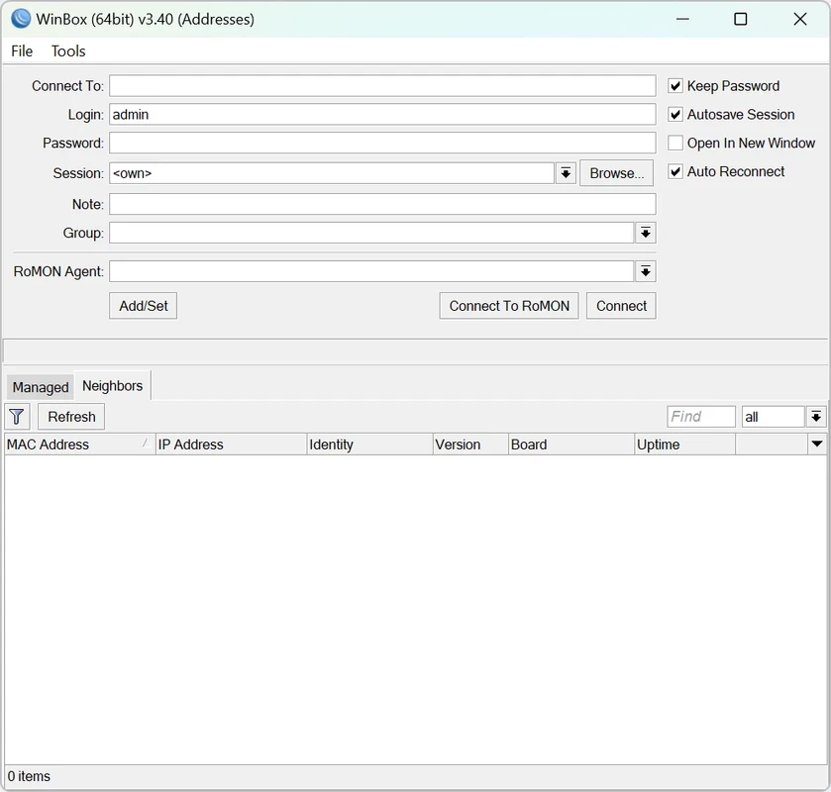
Task: Click the Add/Set button
Action: [x=143, y=306]
